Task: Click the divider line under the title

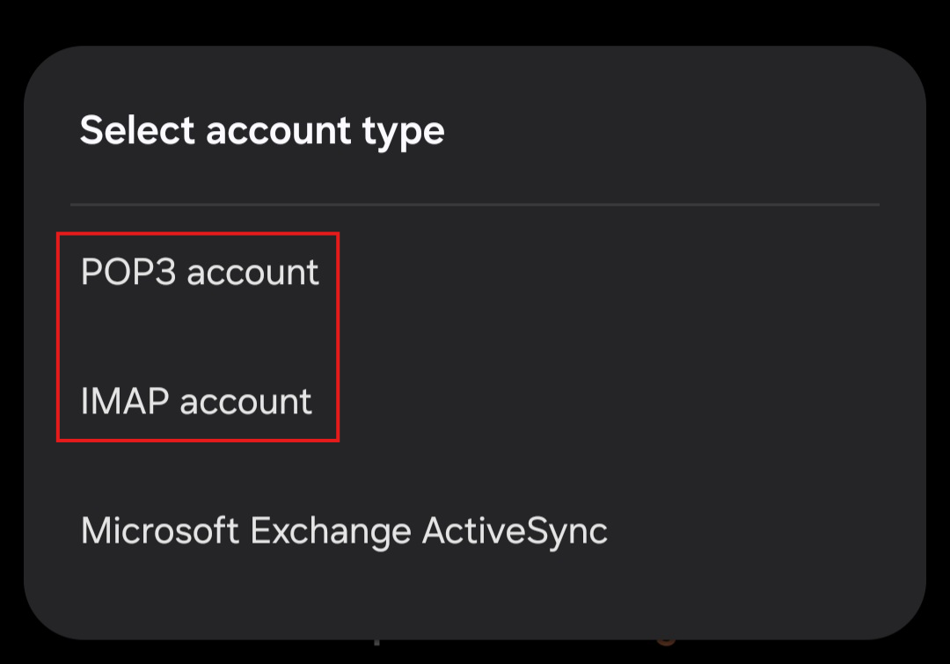Action: coord(475,205)
